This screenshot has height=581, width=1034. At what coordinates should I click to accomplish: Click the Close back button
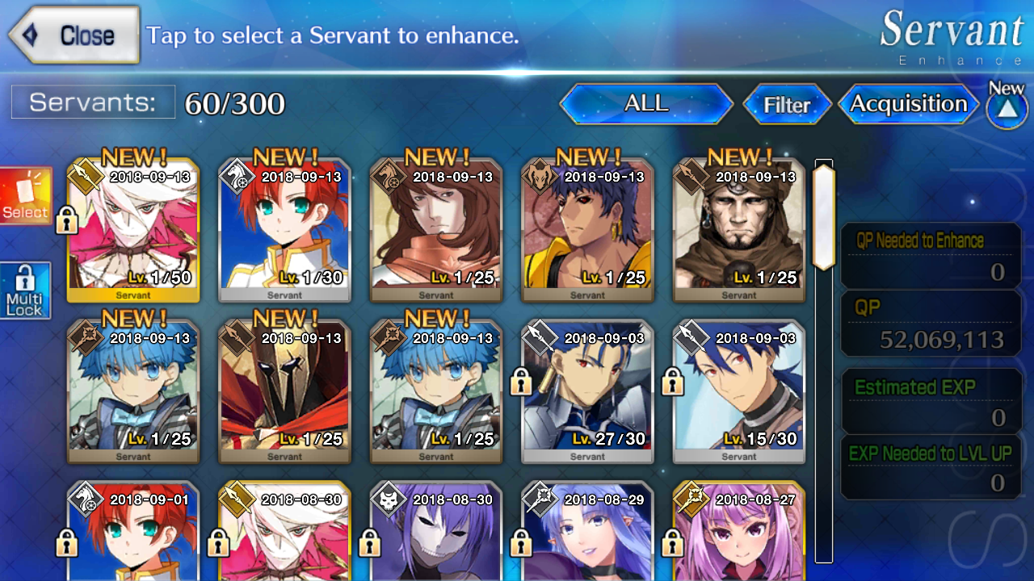[x=74, y=35]
